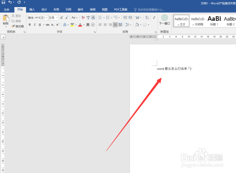Open the Change Case Aa dropdown
Viewport: 236px width, 173px height.
click(x=75, y=17)
